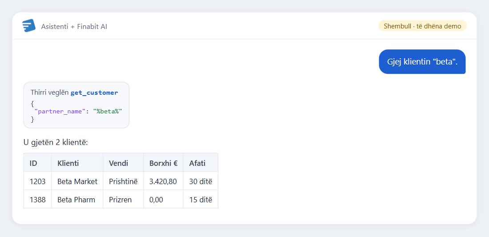Select customer ID 1388 cell
Screen dimensions: 489x237
coord(37,199)
